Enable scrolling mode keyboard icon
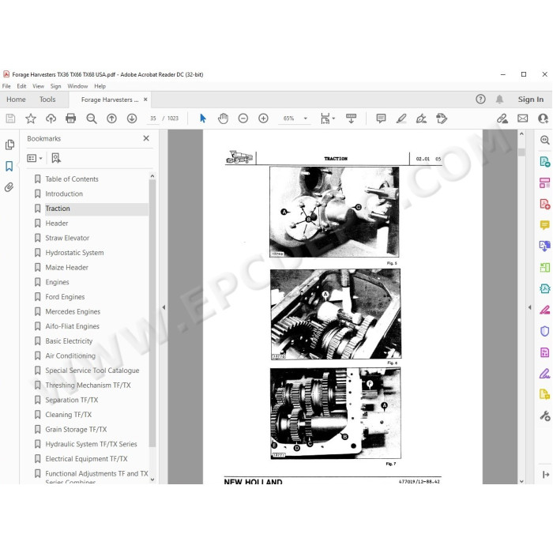The image size is (553, 553). click(351, 118)
